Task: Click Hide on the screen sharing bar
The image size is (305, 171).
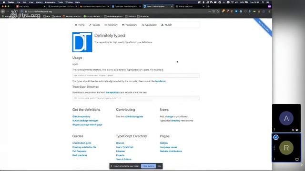Action: click(159, 166)
